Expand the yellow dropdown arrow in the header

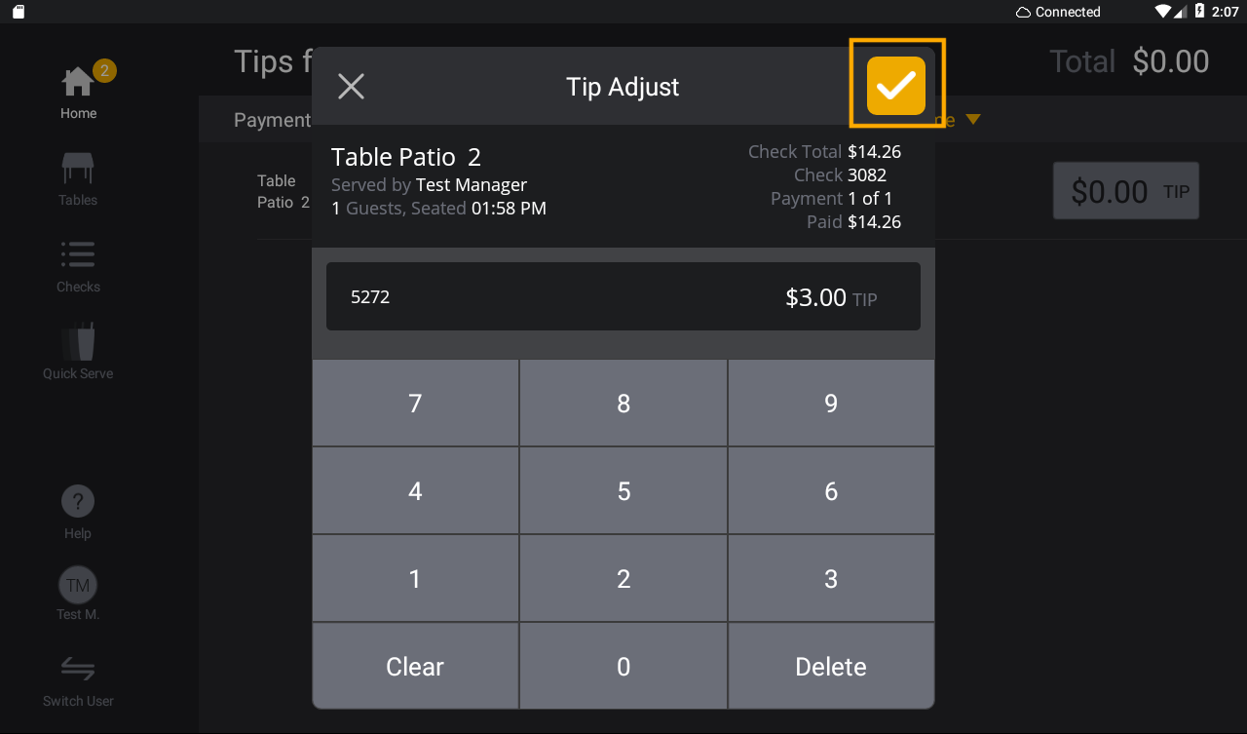(971, 119)
